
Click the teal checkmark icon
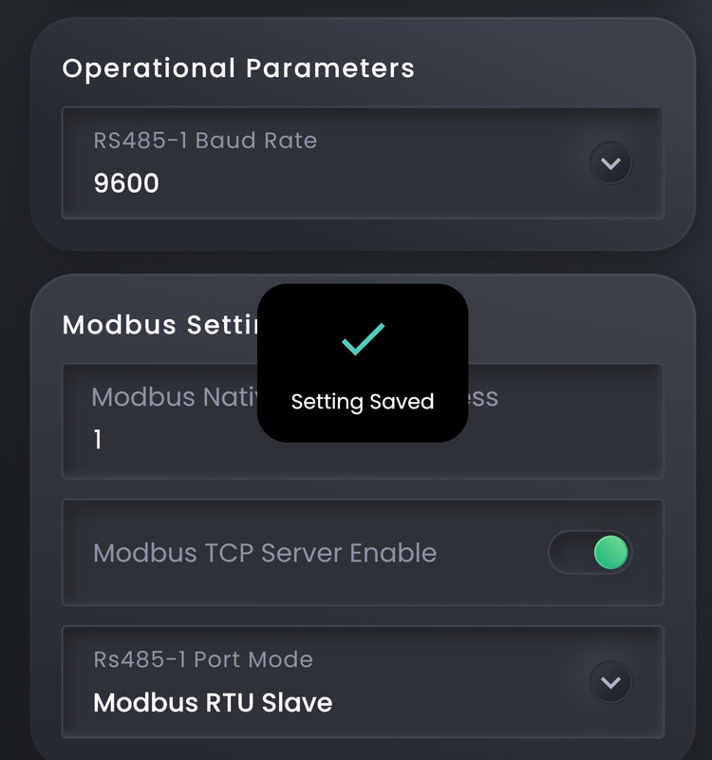click(x=363, y=339)
